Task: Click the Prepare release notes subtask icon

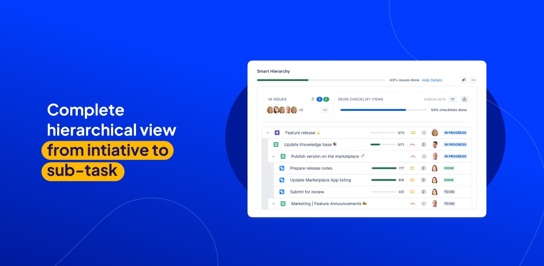Action: coord(282,168)
